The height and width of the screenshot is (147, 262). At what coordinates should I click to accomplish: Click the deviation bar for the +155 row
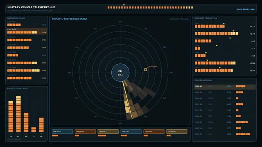[215, 63]
